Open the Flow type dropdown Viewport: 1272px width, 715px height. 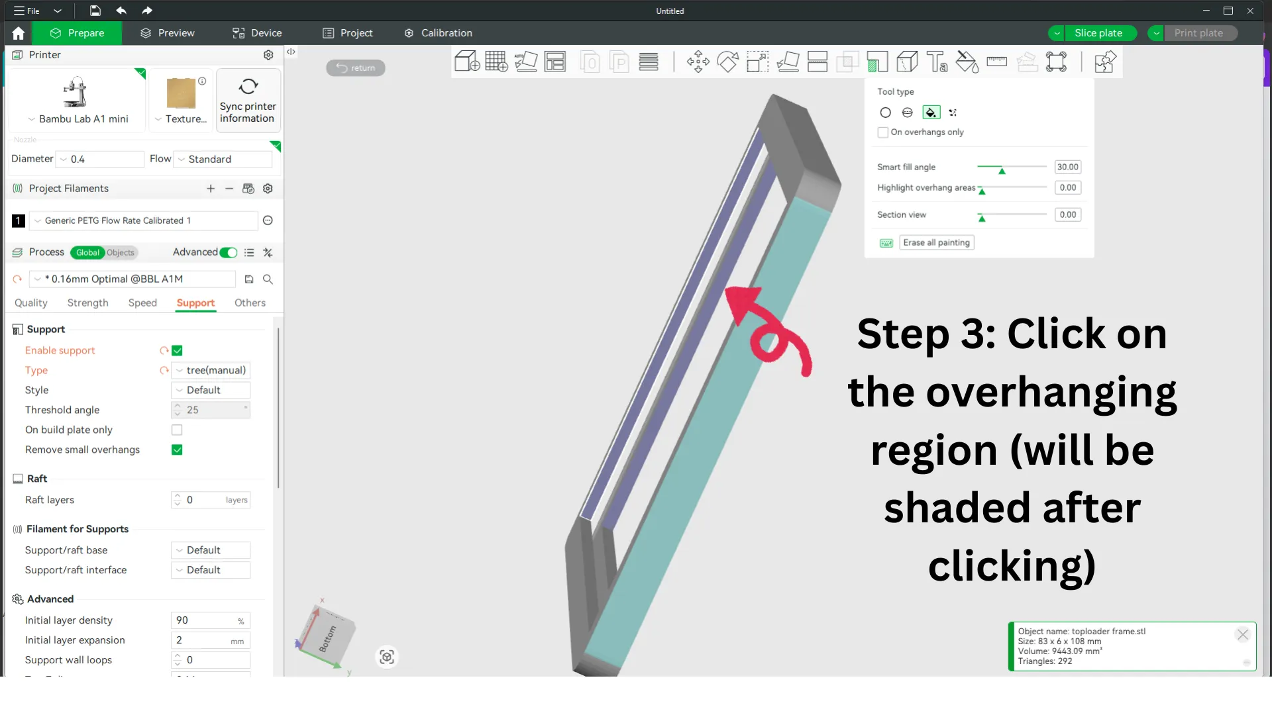tap(223, 160)
